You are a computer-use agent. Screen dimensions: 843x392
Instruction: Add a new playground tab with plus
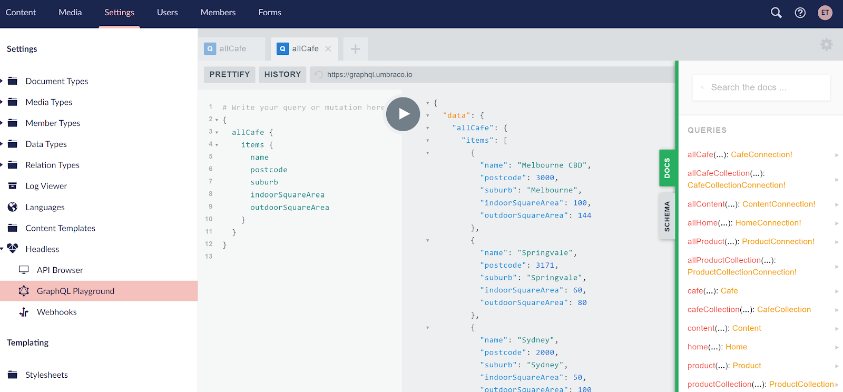(356, 49)
